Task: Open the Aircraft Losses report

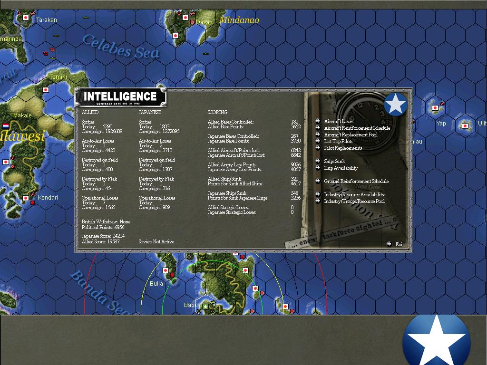Action: click(x=339, y=121)
